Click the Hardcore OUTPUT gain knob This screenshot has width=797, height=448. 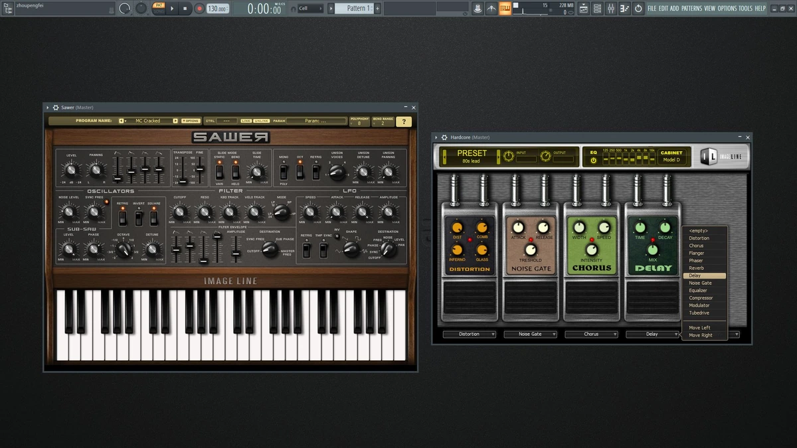(x=545, y=156)
